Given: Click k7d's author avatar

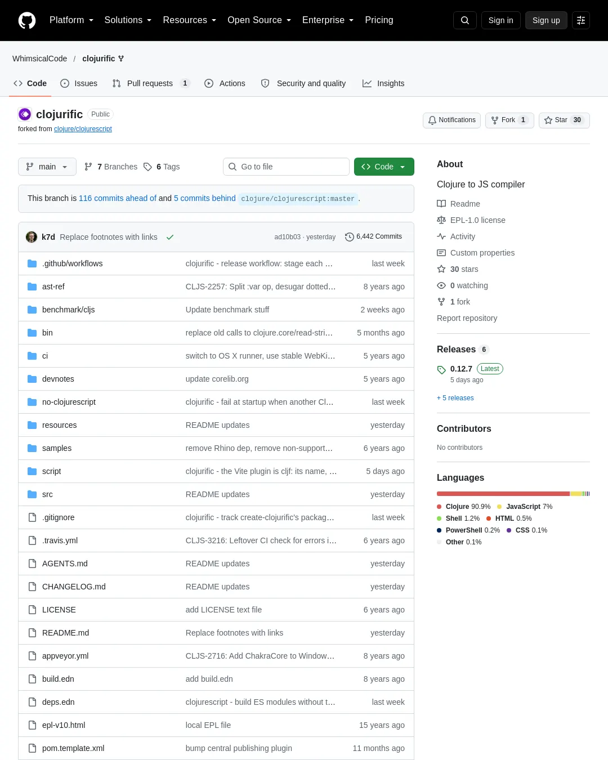Looking at the screenshot, I should 32,237.
